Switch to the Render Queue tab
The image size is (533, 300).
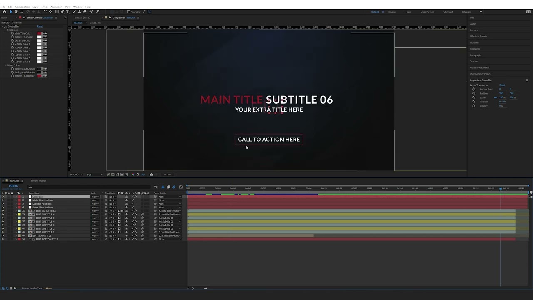38,181
